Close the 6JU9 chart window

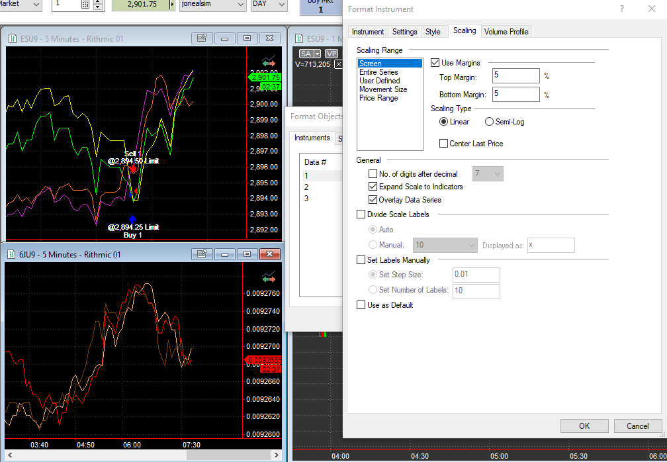tap(270, 254)
